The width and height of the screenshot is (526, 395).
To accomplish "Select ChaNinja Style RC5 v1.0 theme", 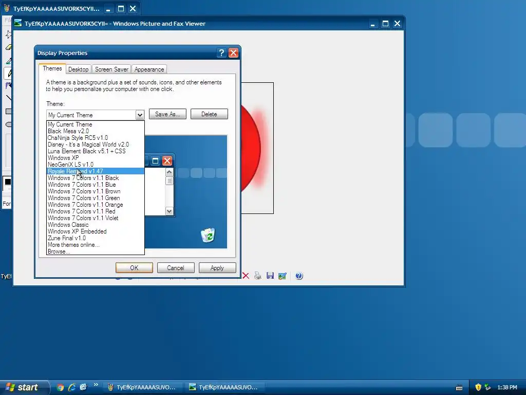I will tap(96, 138).
